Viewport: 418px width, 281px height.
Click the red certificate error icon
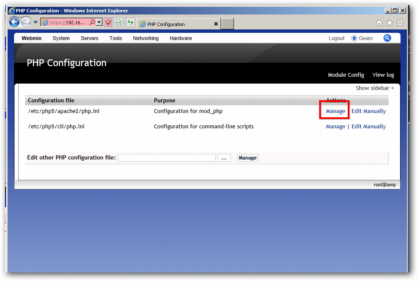(108, 23)
